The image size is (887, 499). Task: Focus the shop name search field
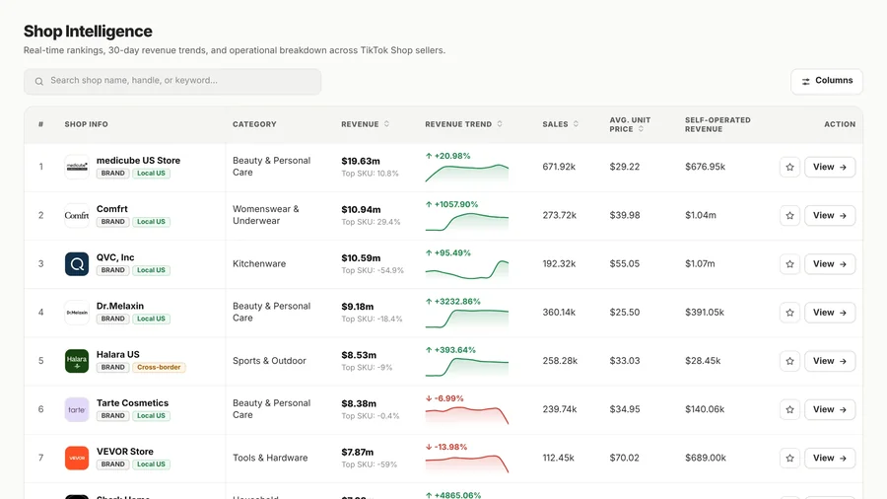click(x=172, y=82)
